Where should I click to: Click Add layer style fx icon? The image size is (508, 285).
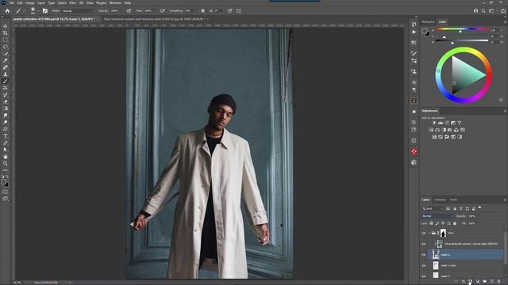pyautogui.click(x=464, y=282)
